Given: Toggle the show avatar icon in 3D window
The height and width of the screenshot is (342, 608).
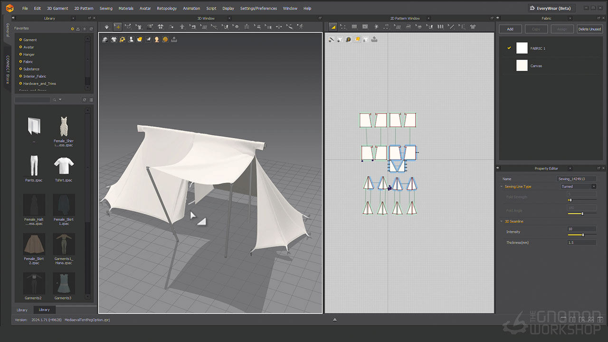Looking at the screenshot, I should click(131, 39).
